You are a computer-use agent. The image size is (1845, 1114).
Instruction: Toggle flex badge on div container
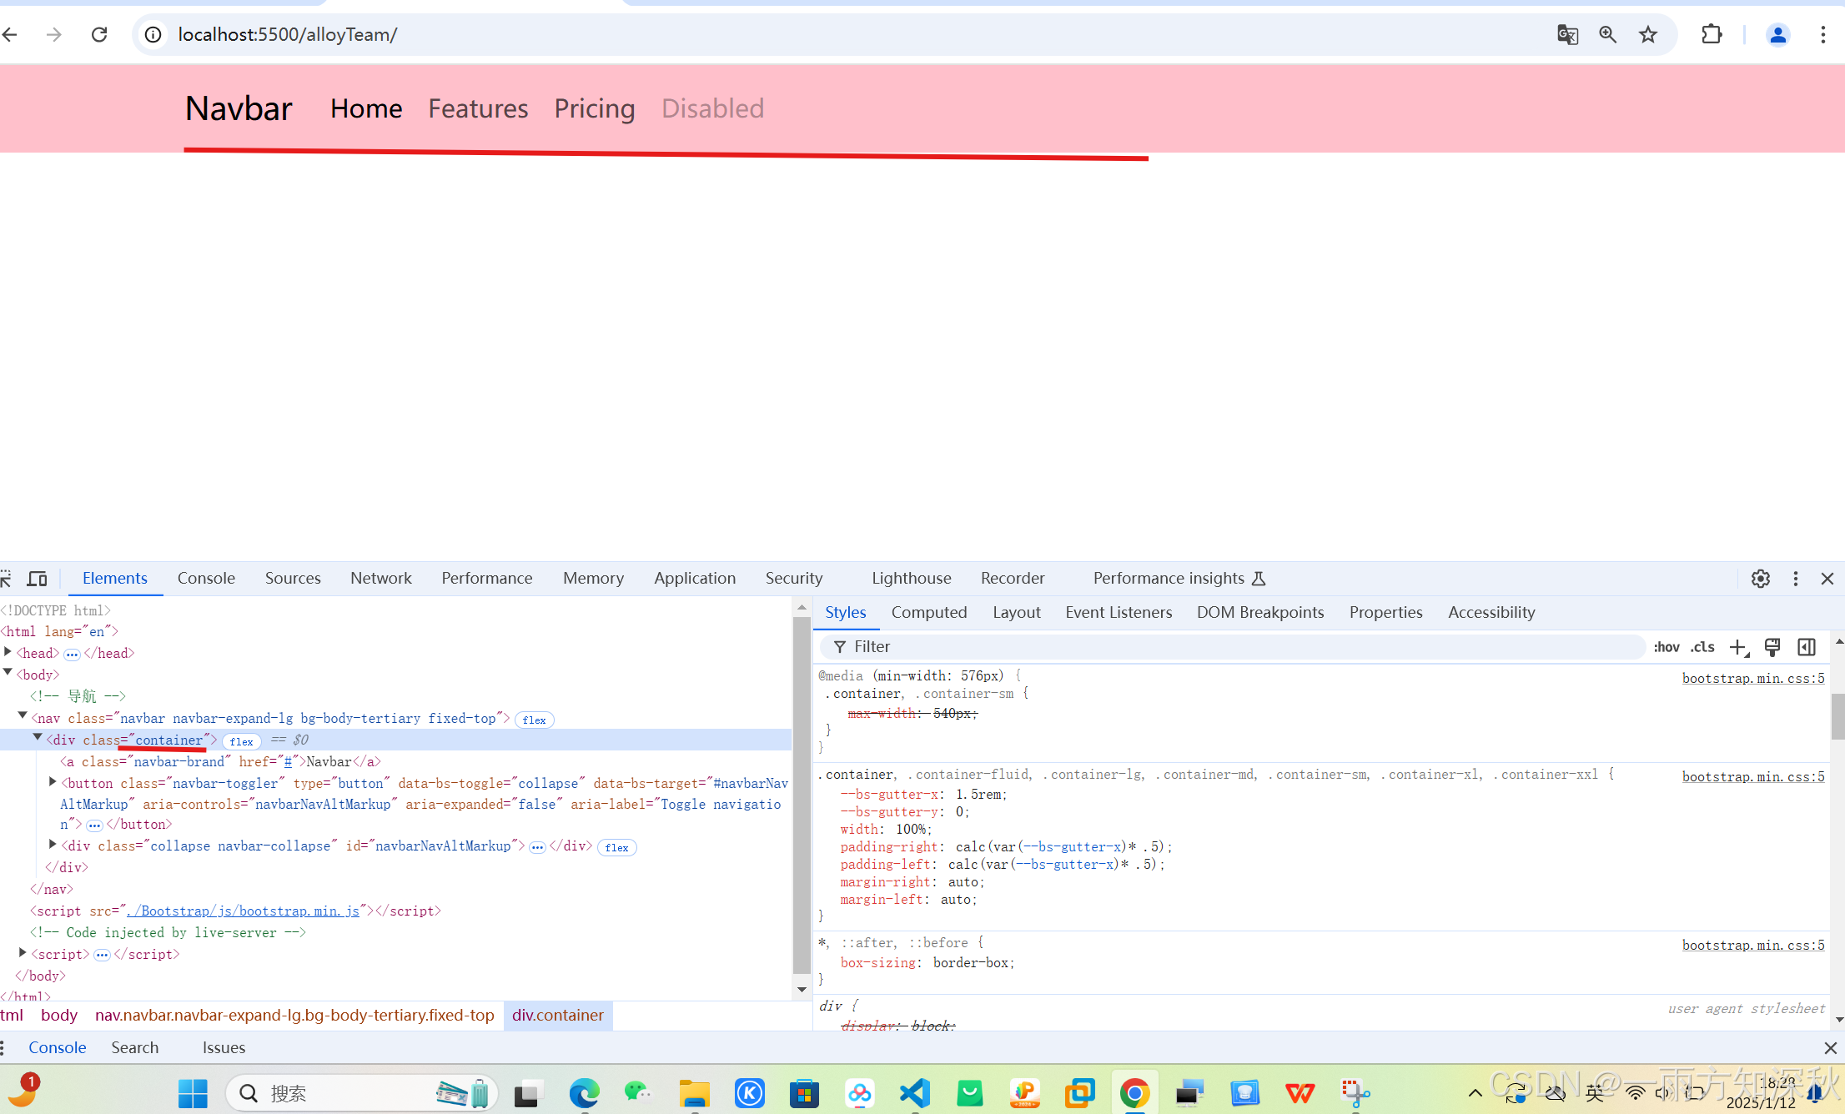pos(242,741)
